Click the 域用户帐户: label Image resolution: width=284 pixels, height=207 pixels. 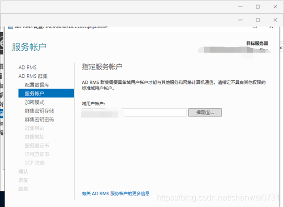tap(93, 104)
